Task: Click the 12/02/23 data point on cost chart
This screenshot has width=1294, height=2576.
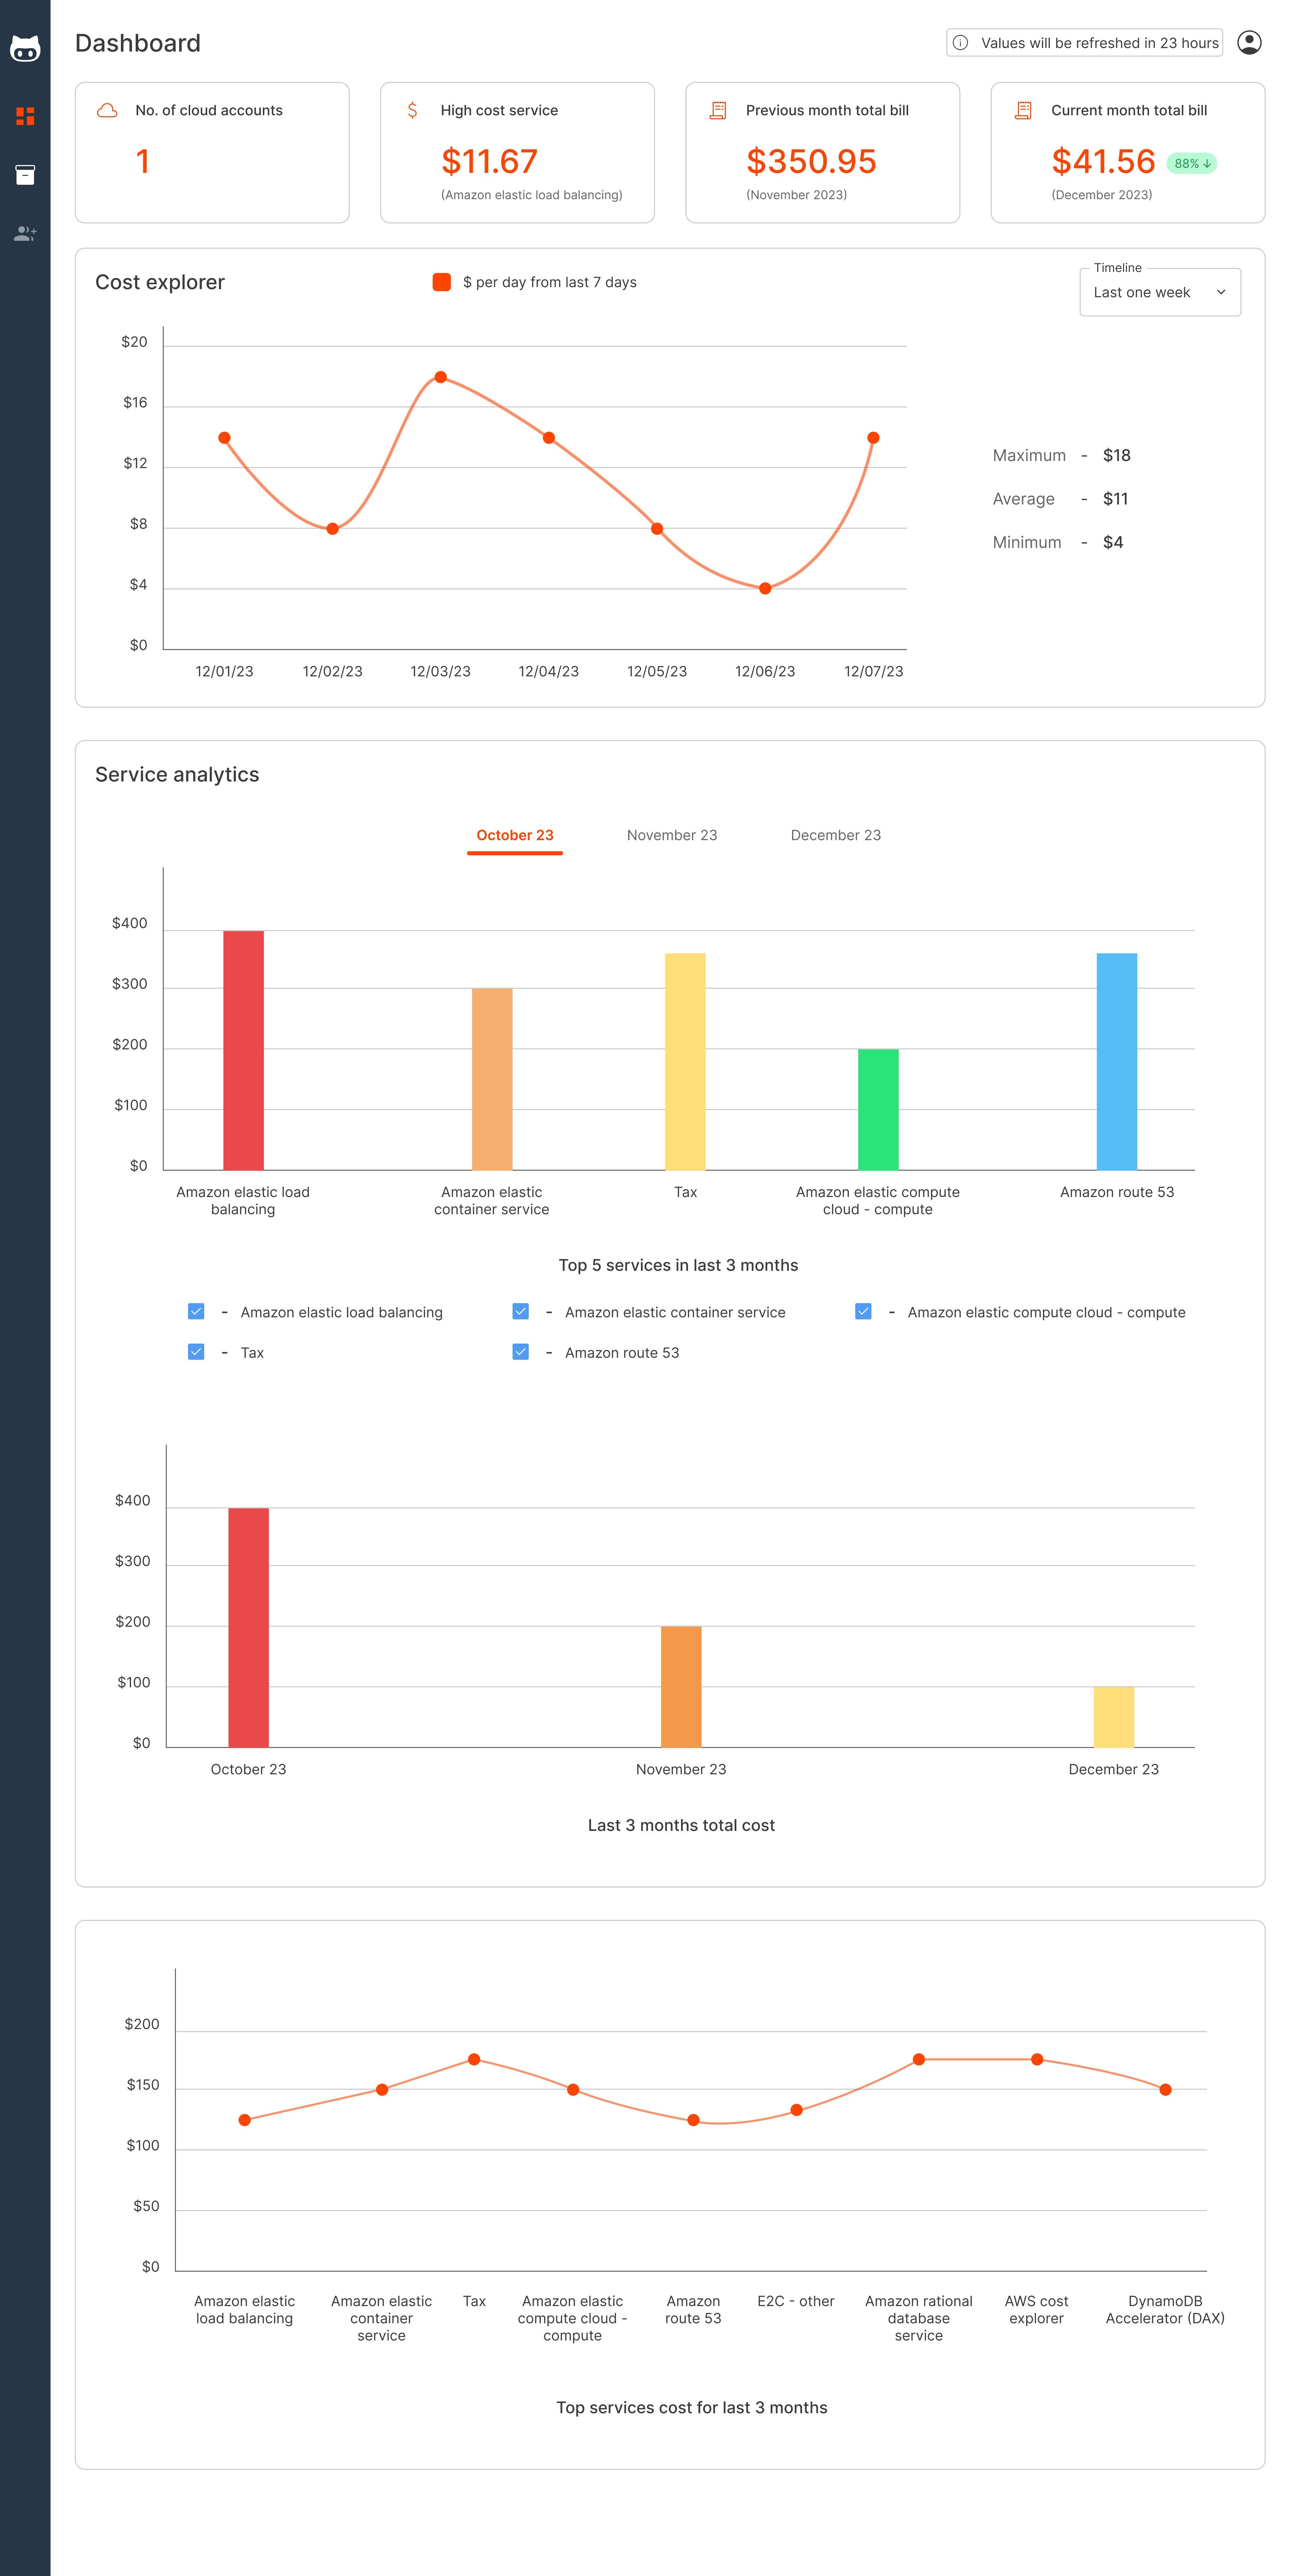Action: point(332,529)
